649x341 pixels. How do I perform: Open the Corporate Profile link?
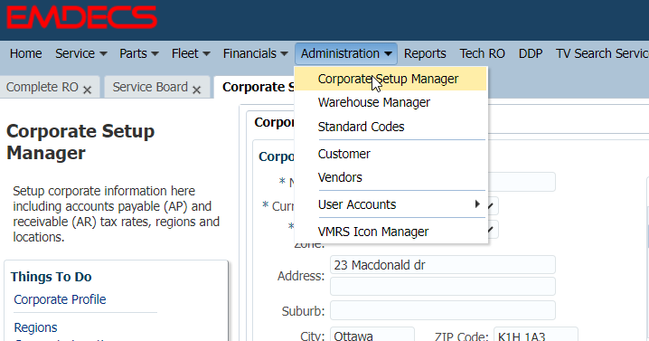tap(60, 299)
